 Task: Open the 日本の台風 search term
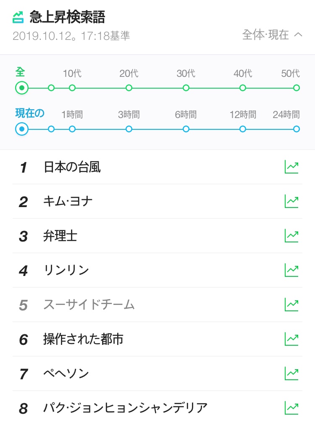click(72, 167)
